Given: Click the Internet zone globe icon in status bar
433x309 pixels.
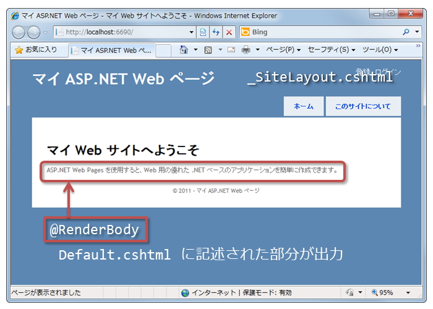Looking at the screenshot, I should coord(186,293).
